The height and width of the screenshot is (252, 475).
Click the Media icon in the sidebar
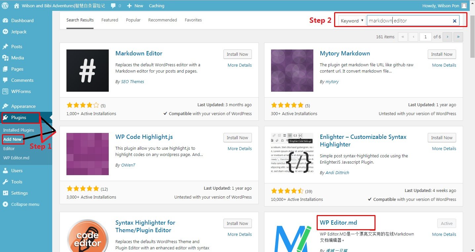pos(5,58)
